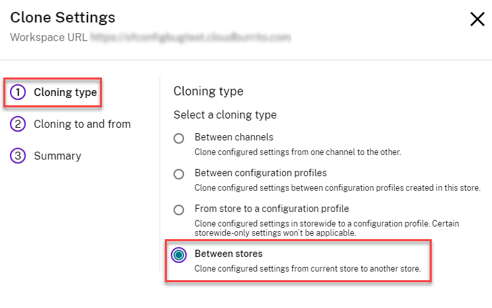Screen dimensions: 492x308
Task: Choose From store to a configuration profile radio
Action: (x=178, y=210)
